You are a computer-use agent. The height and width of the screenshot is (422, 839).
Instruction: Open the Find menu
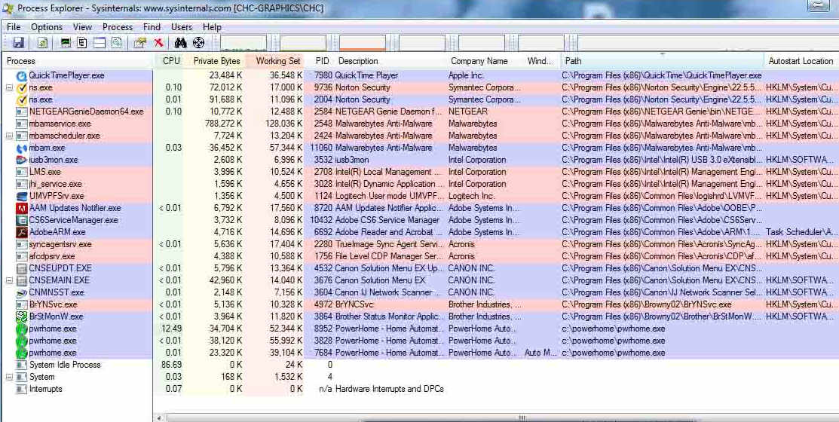coord(152,26)
